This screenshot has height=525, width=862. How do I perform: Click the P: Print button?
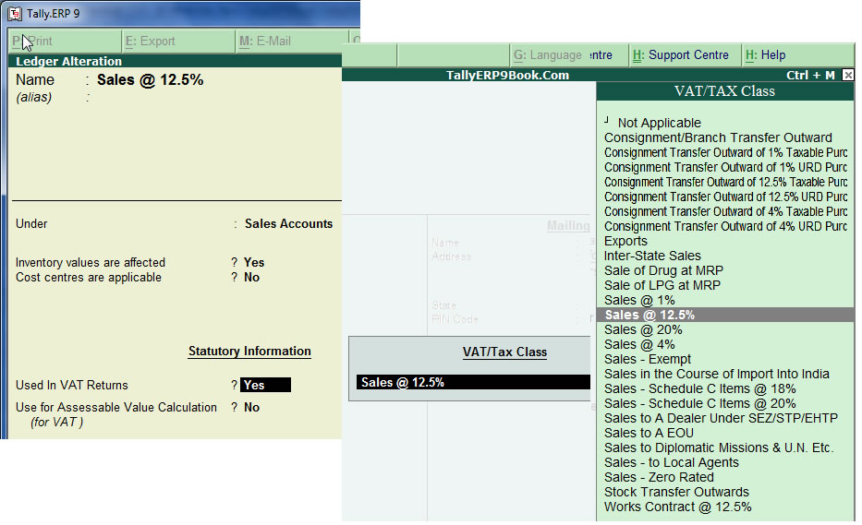tap(65, 42)
